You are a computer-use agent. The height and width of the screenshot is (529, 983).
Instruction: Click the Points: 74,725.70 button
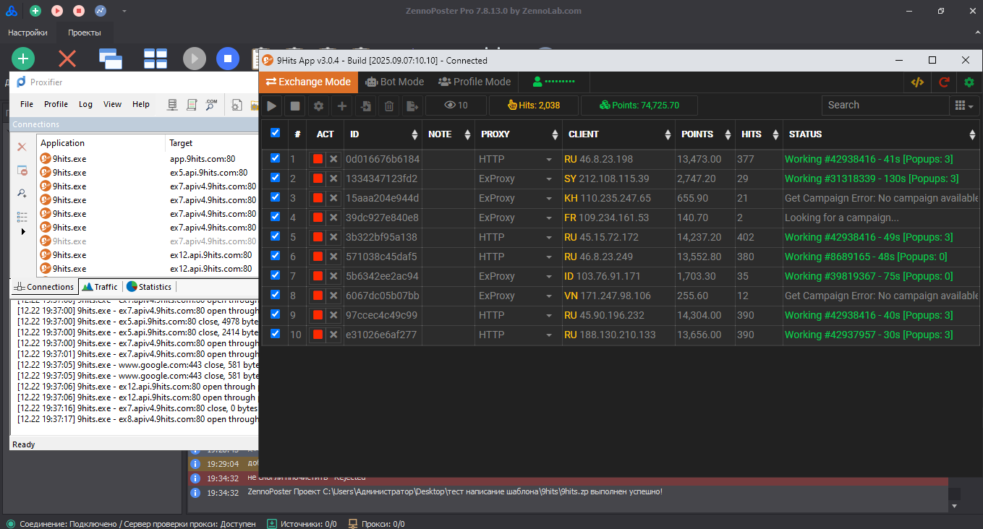click(x=639, y=106)
